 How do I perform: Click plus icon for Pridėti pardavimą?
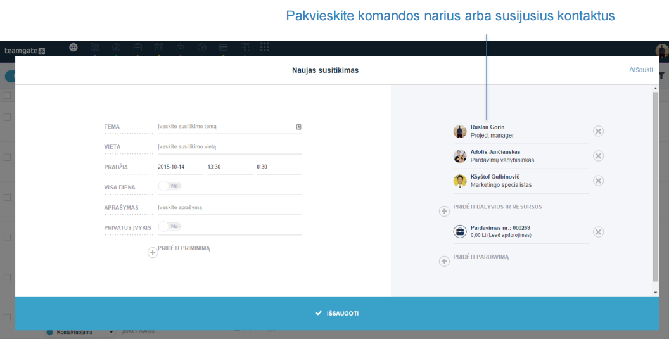[x=444, y=261]
